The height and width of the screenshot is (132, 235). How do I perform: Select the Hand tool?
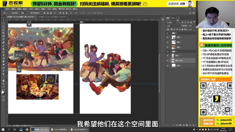point(3,81)
